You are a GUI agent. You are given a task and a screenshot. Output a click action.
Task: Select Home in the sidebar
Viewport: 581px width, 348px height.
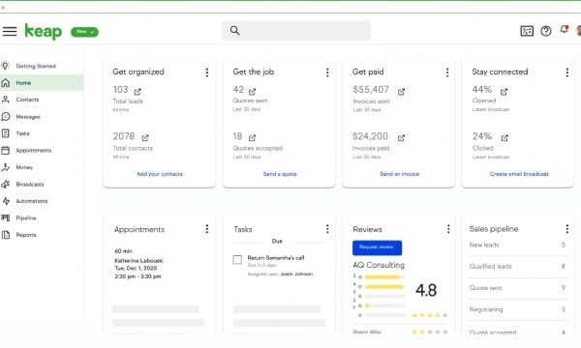click(x=42, y=83)
